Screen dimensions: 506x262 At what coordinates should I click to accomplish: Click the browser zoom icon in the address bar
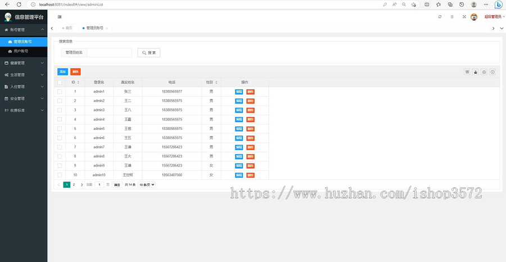(404, 4)
